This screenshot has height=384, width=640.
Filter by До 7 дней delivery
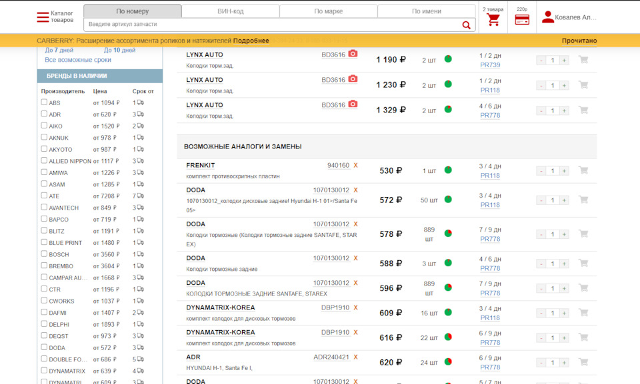point(59,50)
